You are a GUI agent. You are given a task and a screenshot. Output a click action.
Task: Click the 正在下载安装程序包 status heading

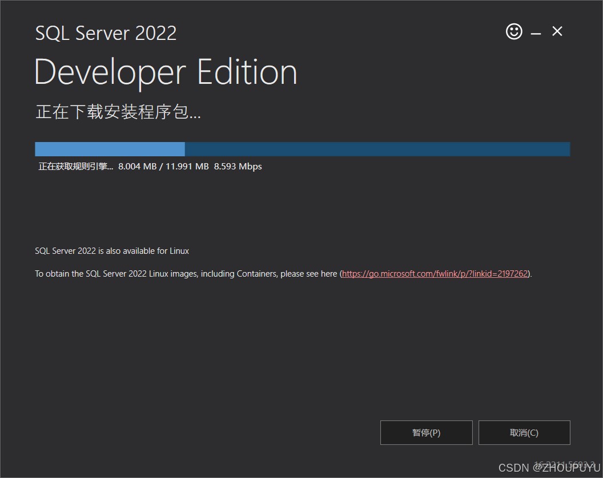pyautogui.click(x=118, y=112)
